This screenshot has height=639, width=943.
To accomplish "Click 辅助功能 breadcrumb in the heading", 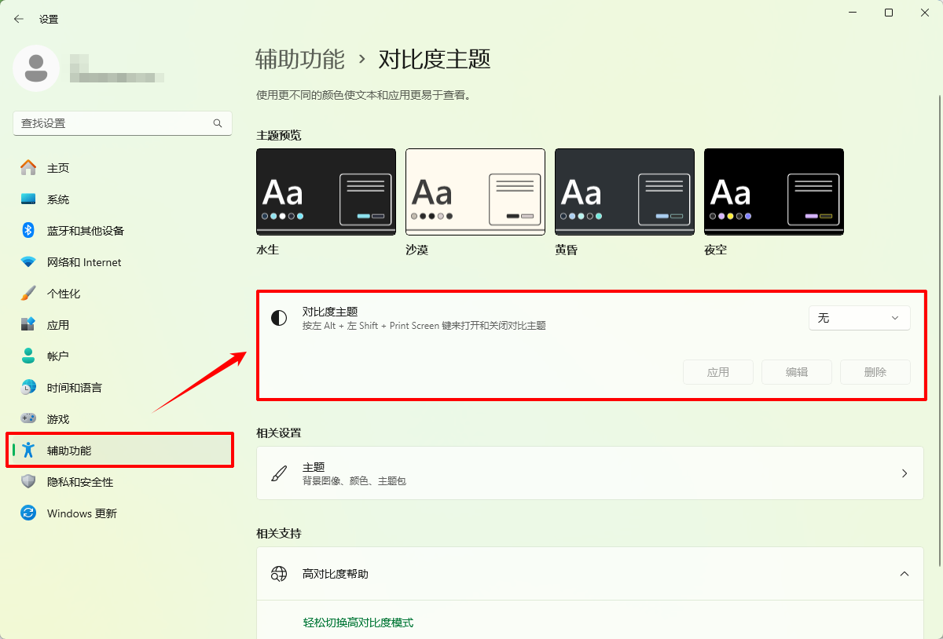I will pyautogui.click(x=300, y=60).
